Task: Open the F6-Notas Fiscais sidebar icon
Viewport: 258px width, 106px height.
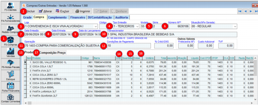Action: [10, 64]
